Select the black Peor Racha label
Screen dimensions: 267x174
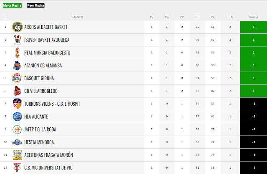pyautogui.click(x=35, y=5)
